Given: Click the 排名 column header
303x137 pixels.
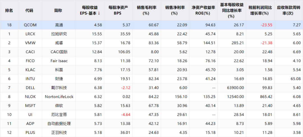Looking at the screenshot, I should pyautogui.click(x=9, y=10).
